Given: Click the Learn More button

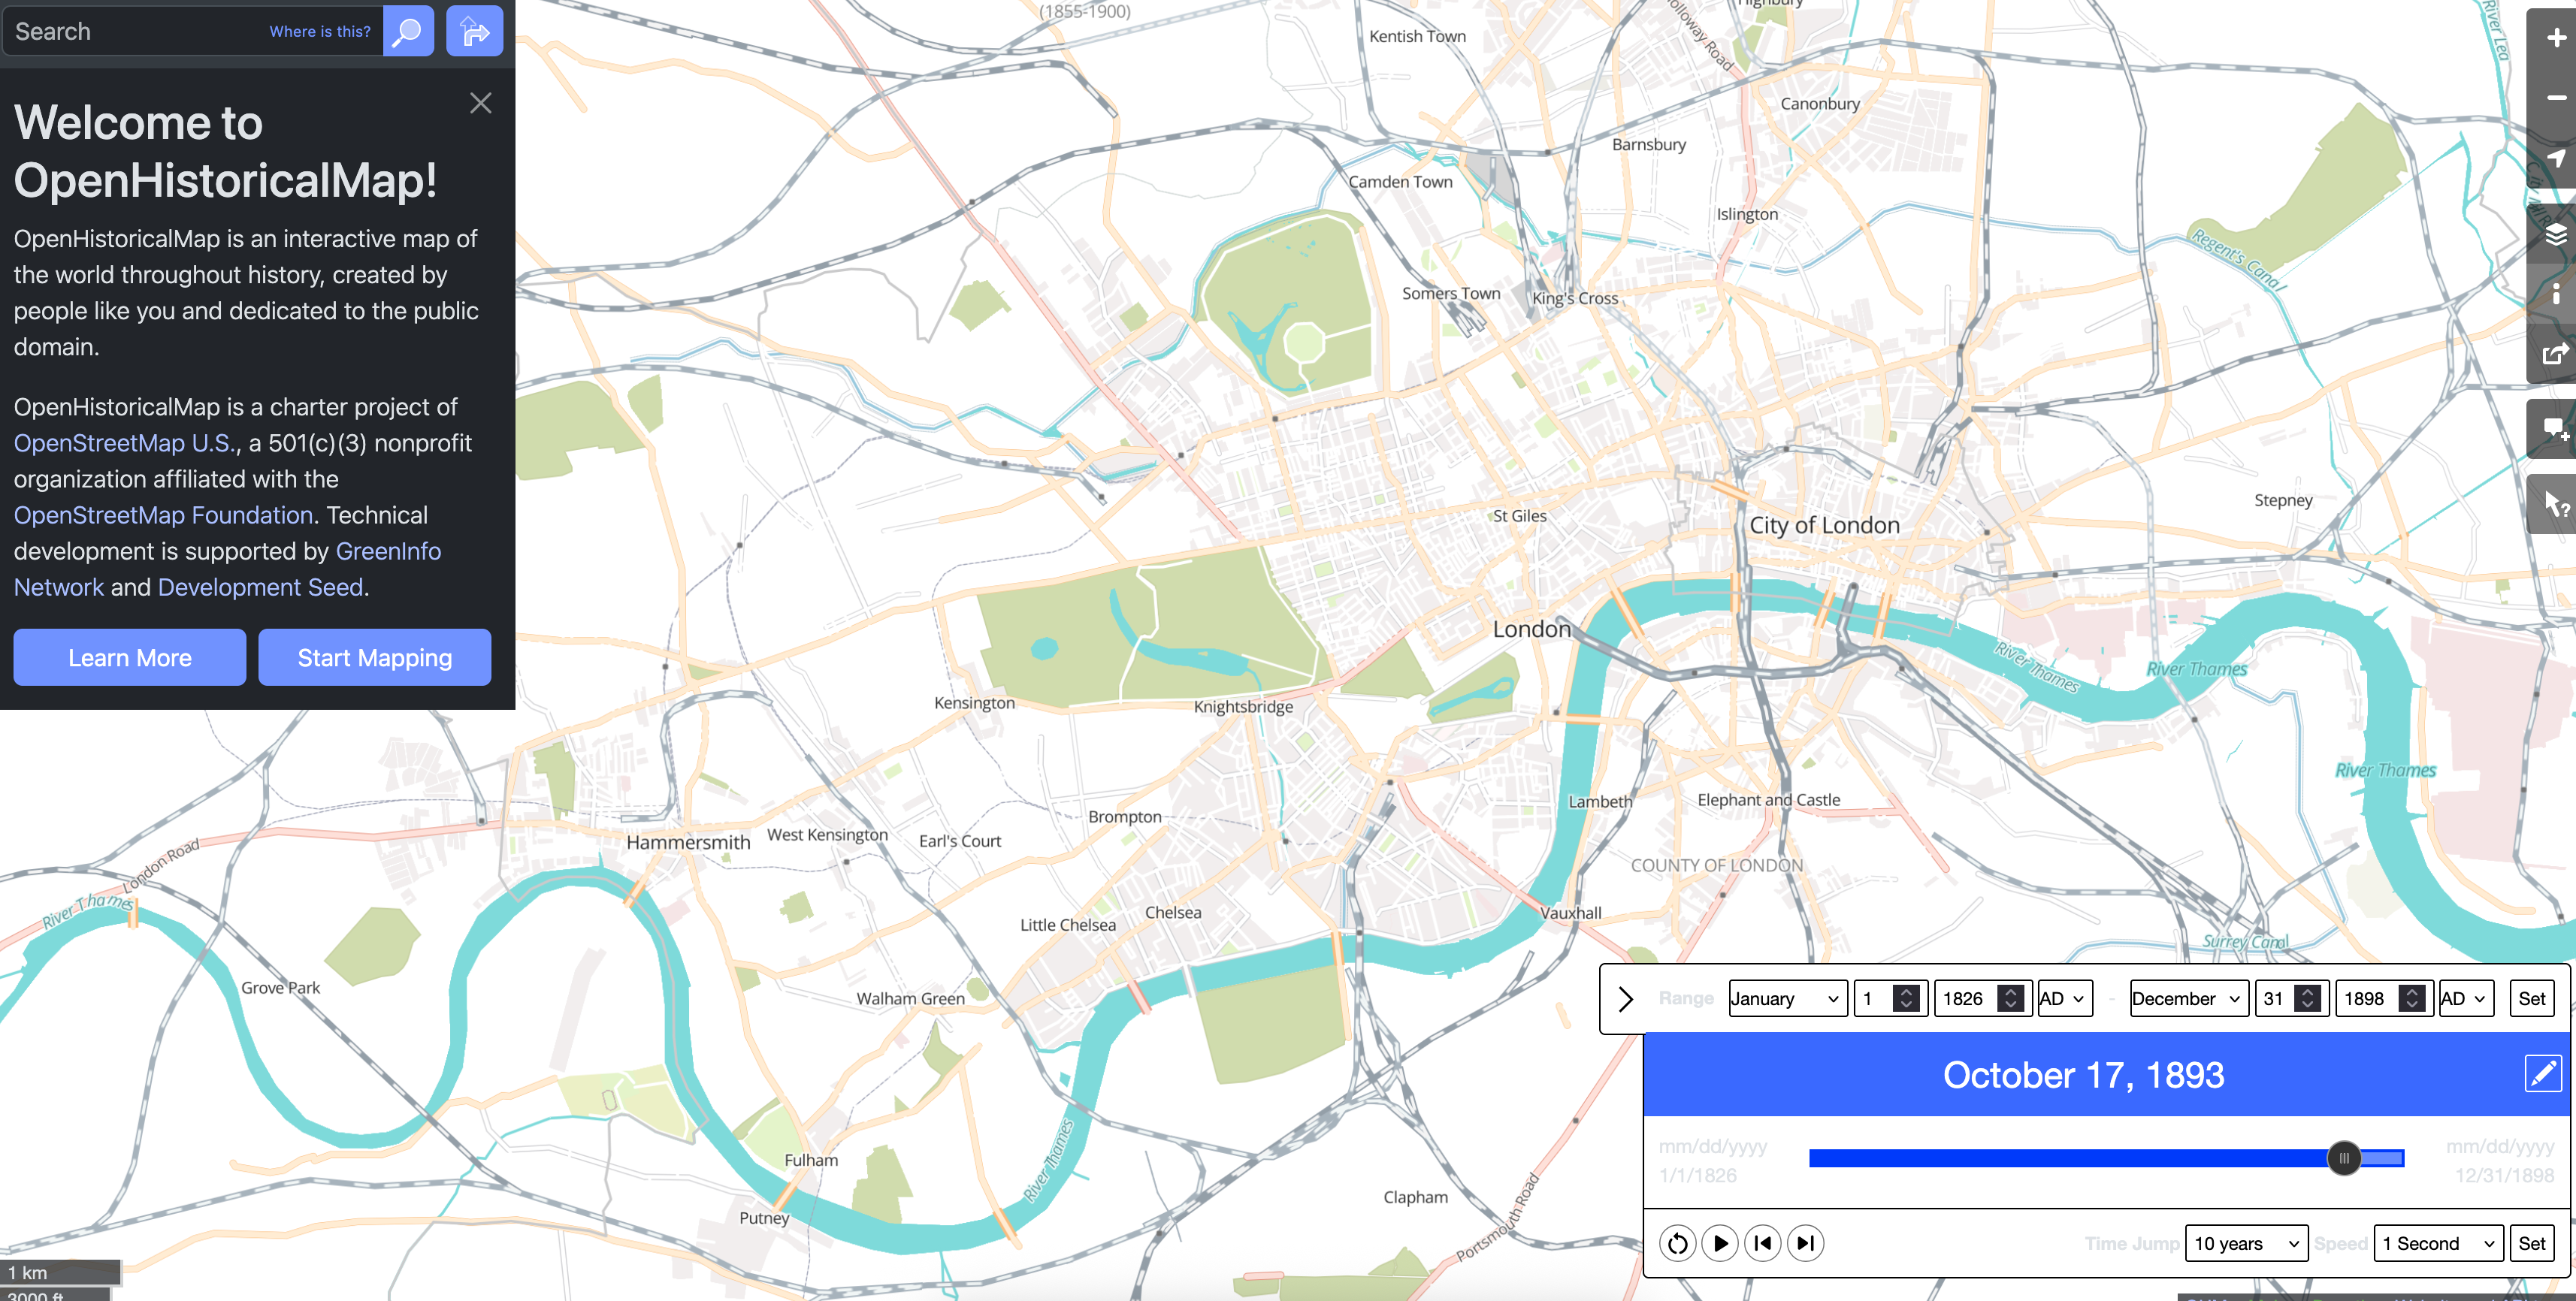Looking at the screenshot, I should click(130, 657).
